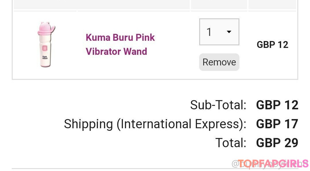
Task: Click the item price GBP 12
Action: tap(272, 44)
